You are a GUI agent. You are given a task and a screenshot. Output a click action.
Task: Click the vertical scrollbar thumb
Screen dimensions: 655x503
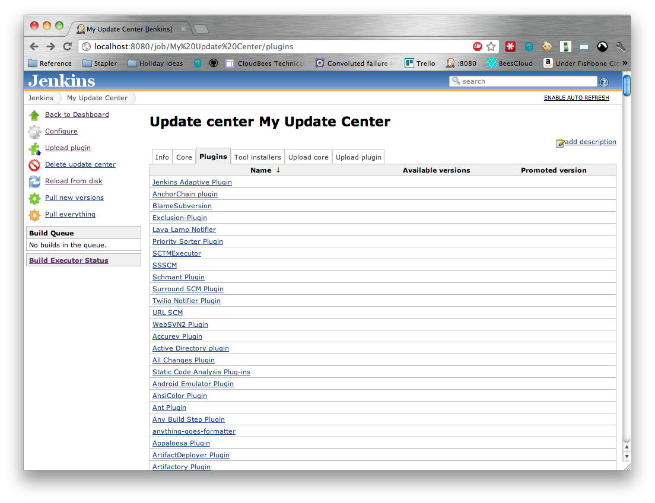(627, 85)
